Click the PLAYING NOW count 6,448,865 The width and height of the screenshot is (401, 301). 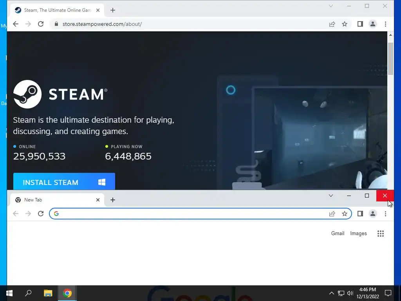coord(128,156)
